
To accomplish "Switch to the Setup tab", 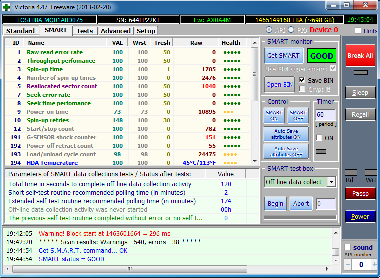I will pos(146,31).
